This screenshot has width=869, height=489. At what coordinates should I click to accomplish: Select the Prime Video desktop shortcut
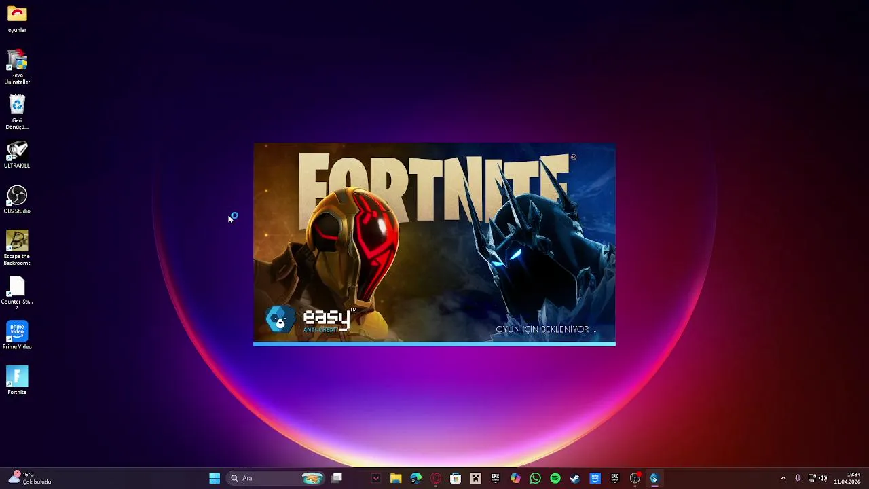tap(17, 336)
